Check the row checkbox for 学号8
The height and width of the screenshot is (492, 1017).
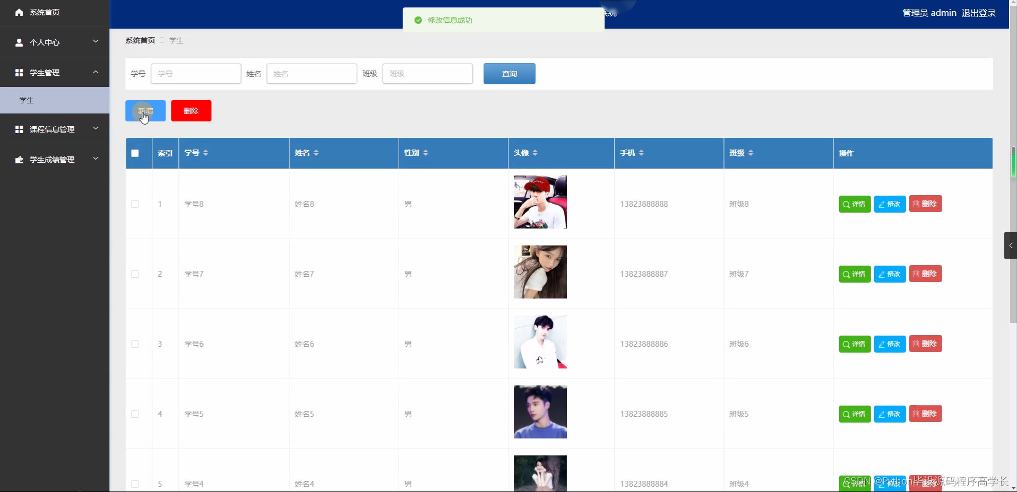point(135,205)
